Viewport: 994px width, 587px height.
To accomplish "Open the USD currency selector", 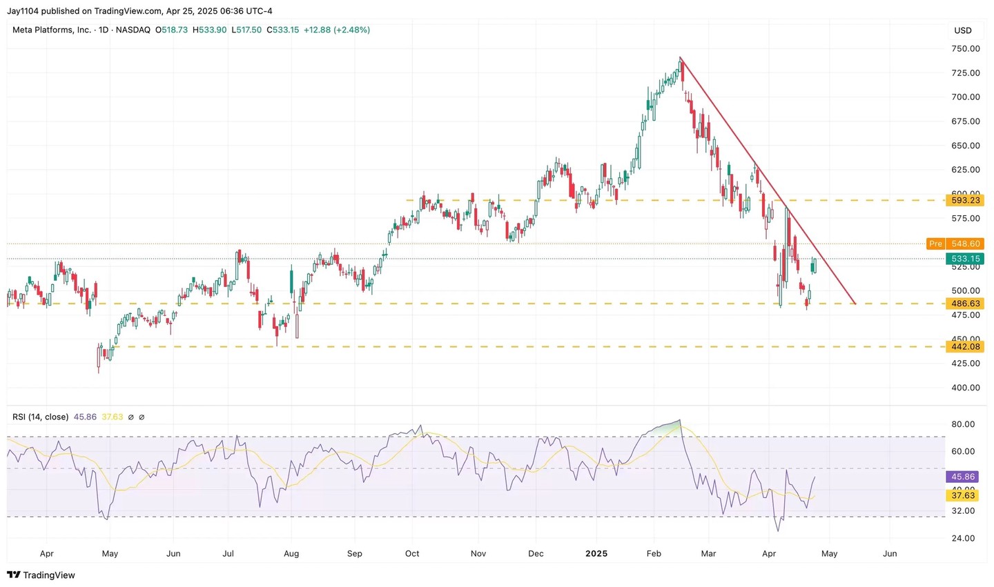I will (962, 30).
